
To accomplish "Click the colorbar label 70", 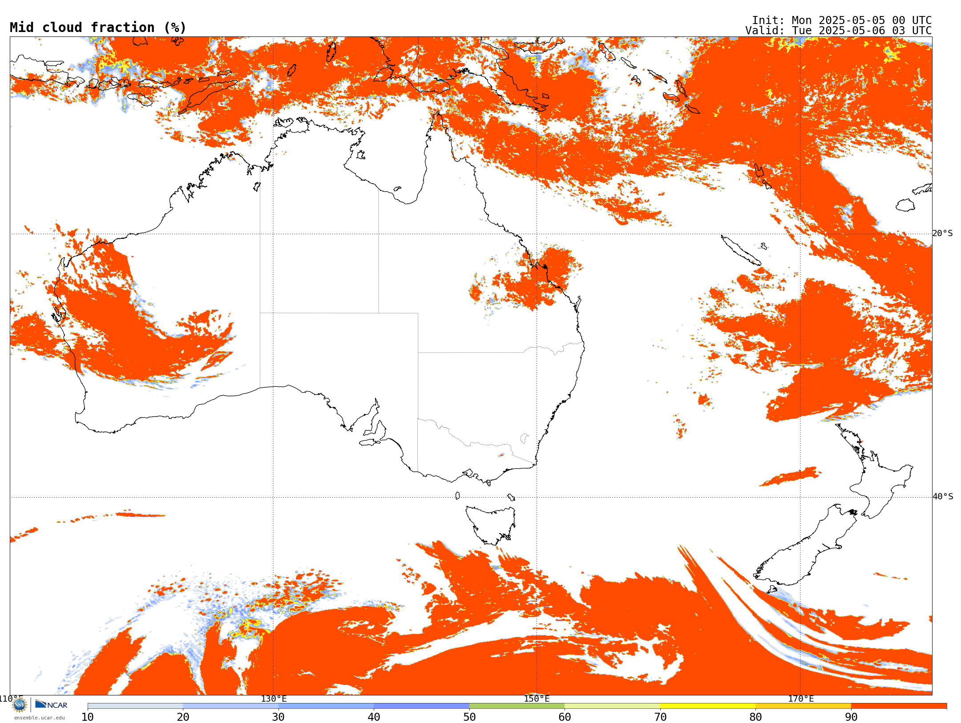I will pyautogui.click(x=660, y=717).
